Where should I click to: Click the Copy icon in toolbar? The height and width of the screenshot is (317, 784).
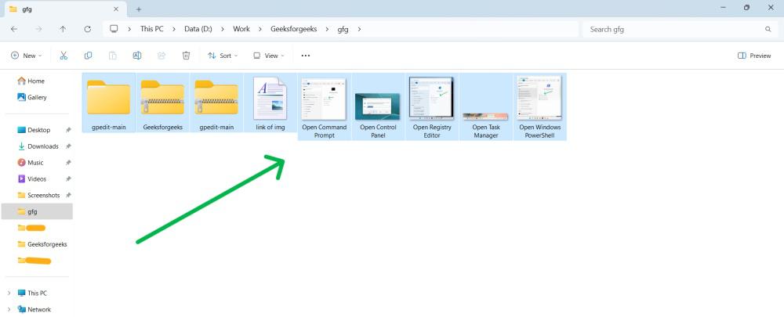coord(88,56)
